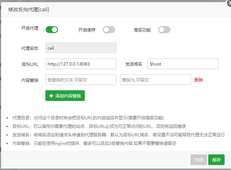
Task: Focus the 发送域名 field showing $host
Action: [183, 64]
